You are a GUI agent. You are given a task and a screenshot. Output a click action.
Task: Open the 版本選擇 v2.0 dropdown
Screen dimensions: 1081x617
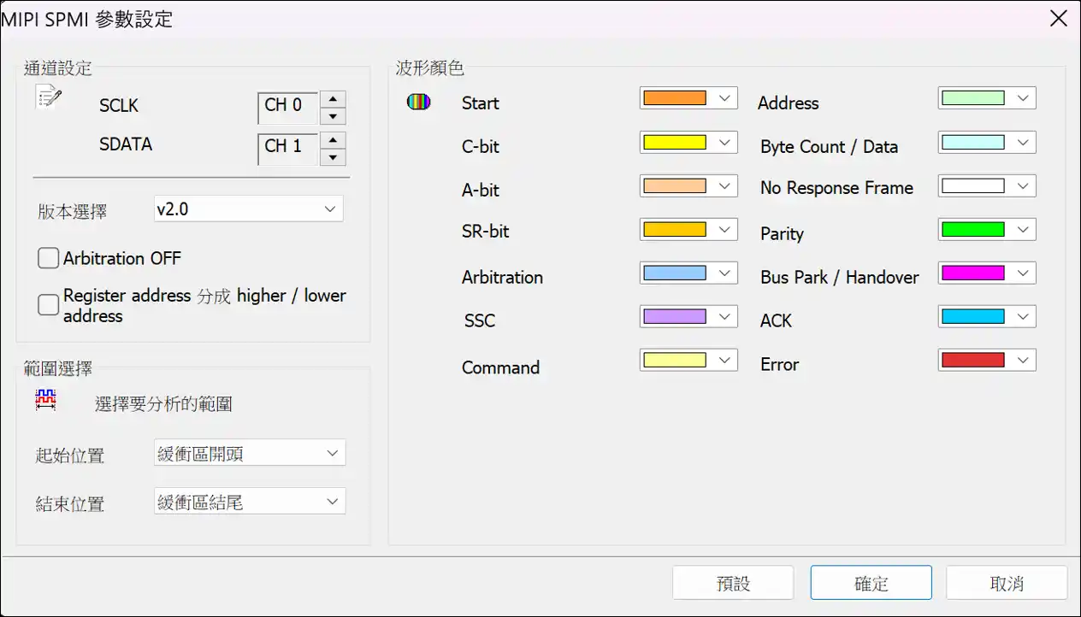tap(248, 209)
